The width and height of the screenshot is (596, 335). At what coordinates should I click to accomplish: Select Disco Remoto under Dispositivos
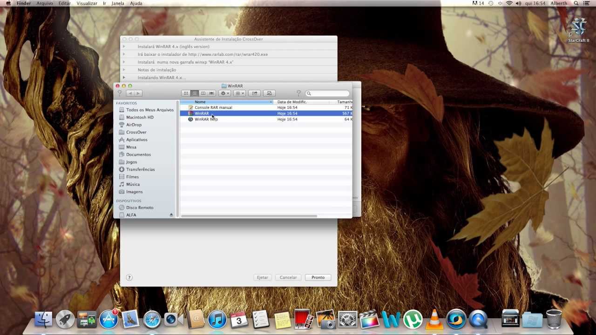[135, 208]
